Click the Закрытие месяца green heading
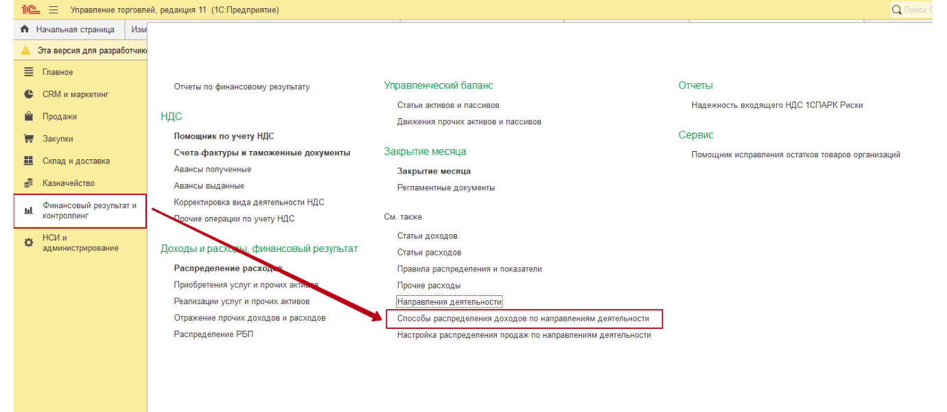Image resolution: width=947 pixels, height=412 pixels. tap(425, 151)
